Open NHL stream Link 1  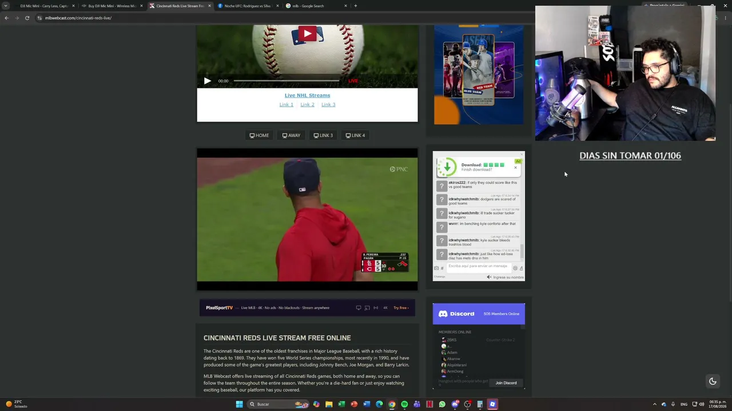click(286, 104)
